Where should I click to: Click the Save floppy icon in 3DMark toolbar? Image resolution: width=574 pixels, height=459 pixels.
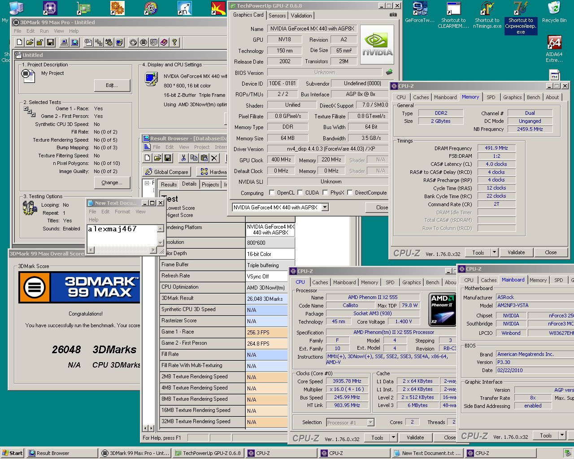pyautogui.click(x=50, y=42)
